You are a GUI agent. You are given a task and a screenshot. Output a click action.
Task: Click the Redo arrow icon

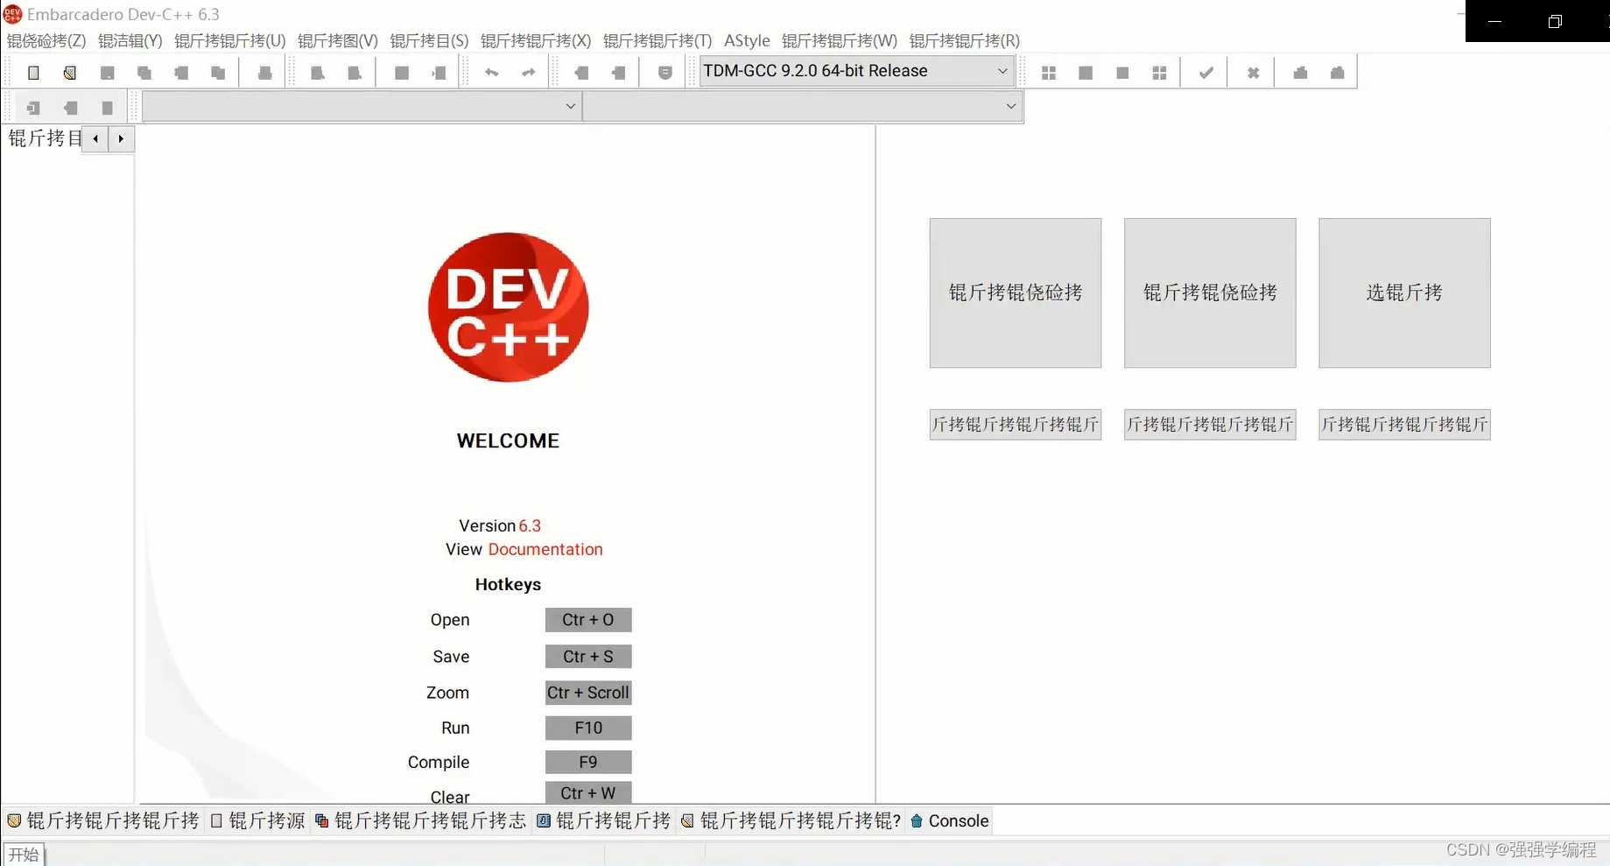click(x=528, y=72)
